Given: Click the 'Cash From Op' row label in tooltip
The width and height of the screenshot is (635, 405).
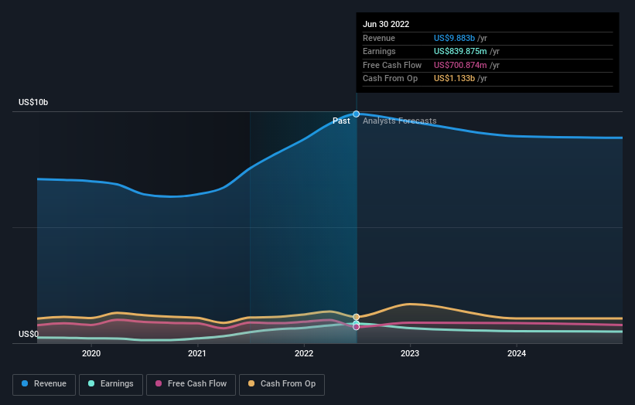Looking at the screenshot, I should tap(390, 79).
